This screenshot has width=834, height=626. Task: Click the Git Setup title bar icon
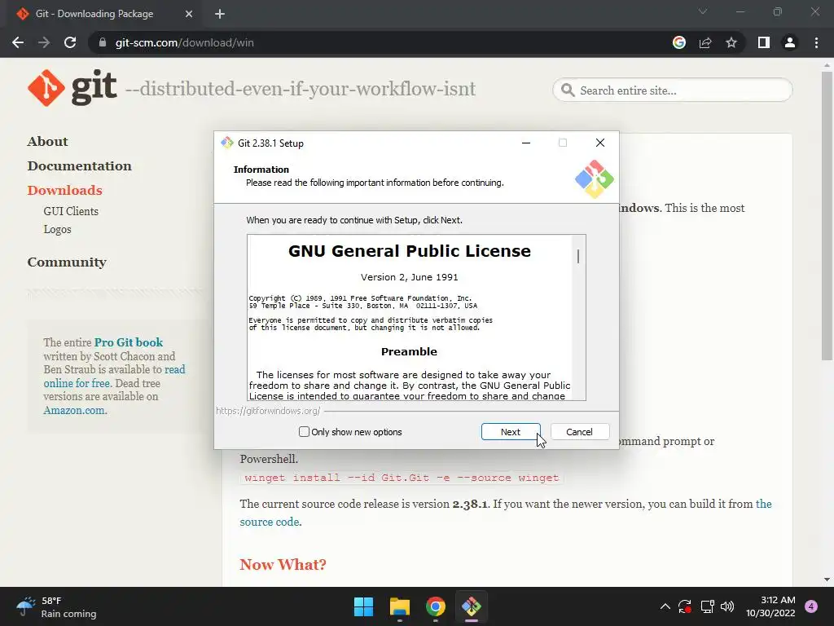(227, 143)
